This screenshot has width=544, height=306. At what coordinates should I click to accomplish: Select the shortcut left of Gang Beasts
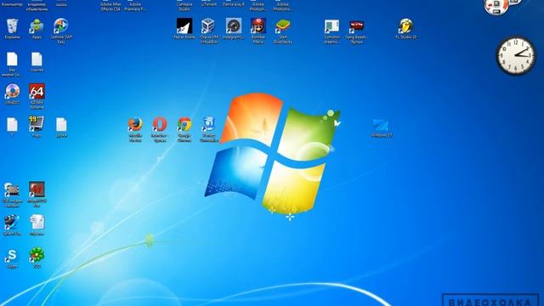coord(332,26)
